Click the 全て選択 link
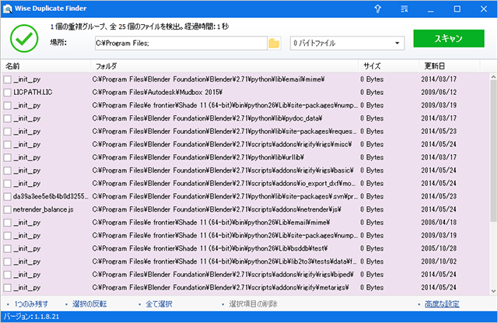The height and width of the screenshot is (323, 498). [x=159, y=304]
